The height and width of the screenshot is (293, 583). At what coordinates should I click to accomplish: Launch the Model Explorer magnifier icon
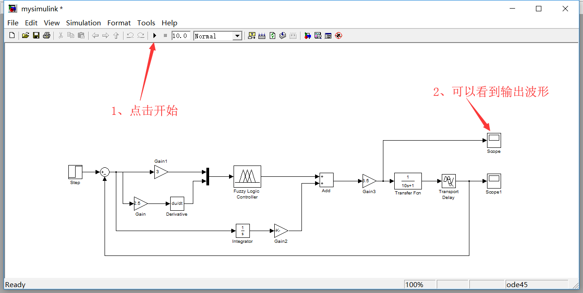click(x=318, y=35)
